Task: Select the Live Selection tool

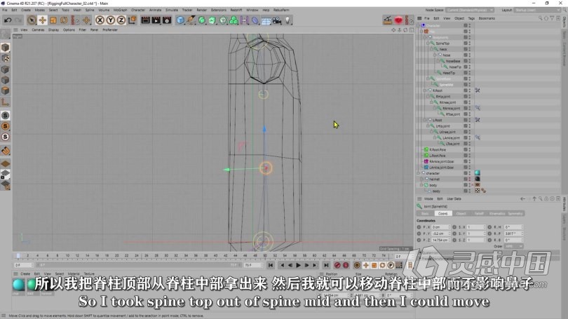Action: [32, 20]
